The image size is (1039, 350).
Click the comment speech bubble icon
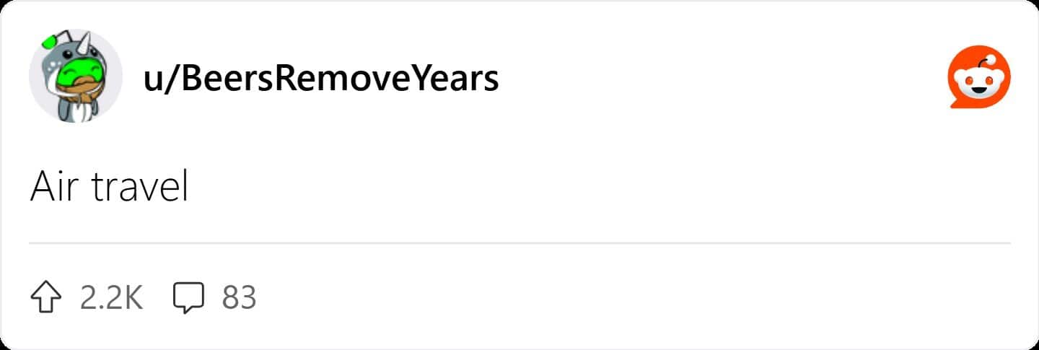(189, 298)
